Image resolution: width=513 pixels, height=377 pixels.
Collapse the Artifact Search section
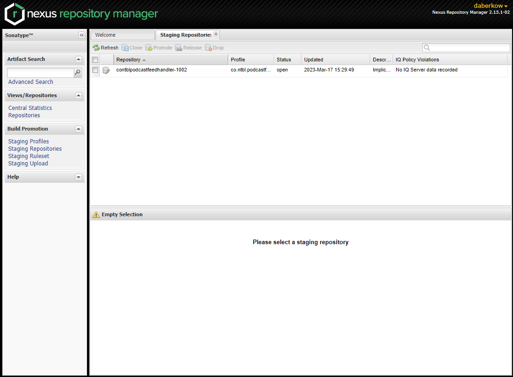(78, 59)
